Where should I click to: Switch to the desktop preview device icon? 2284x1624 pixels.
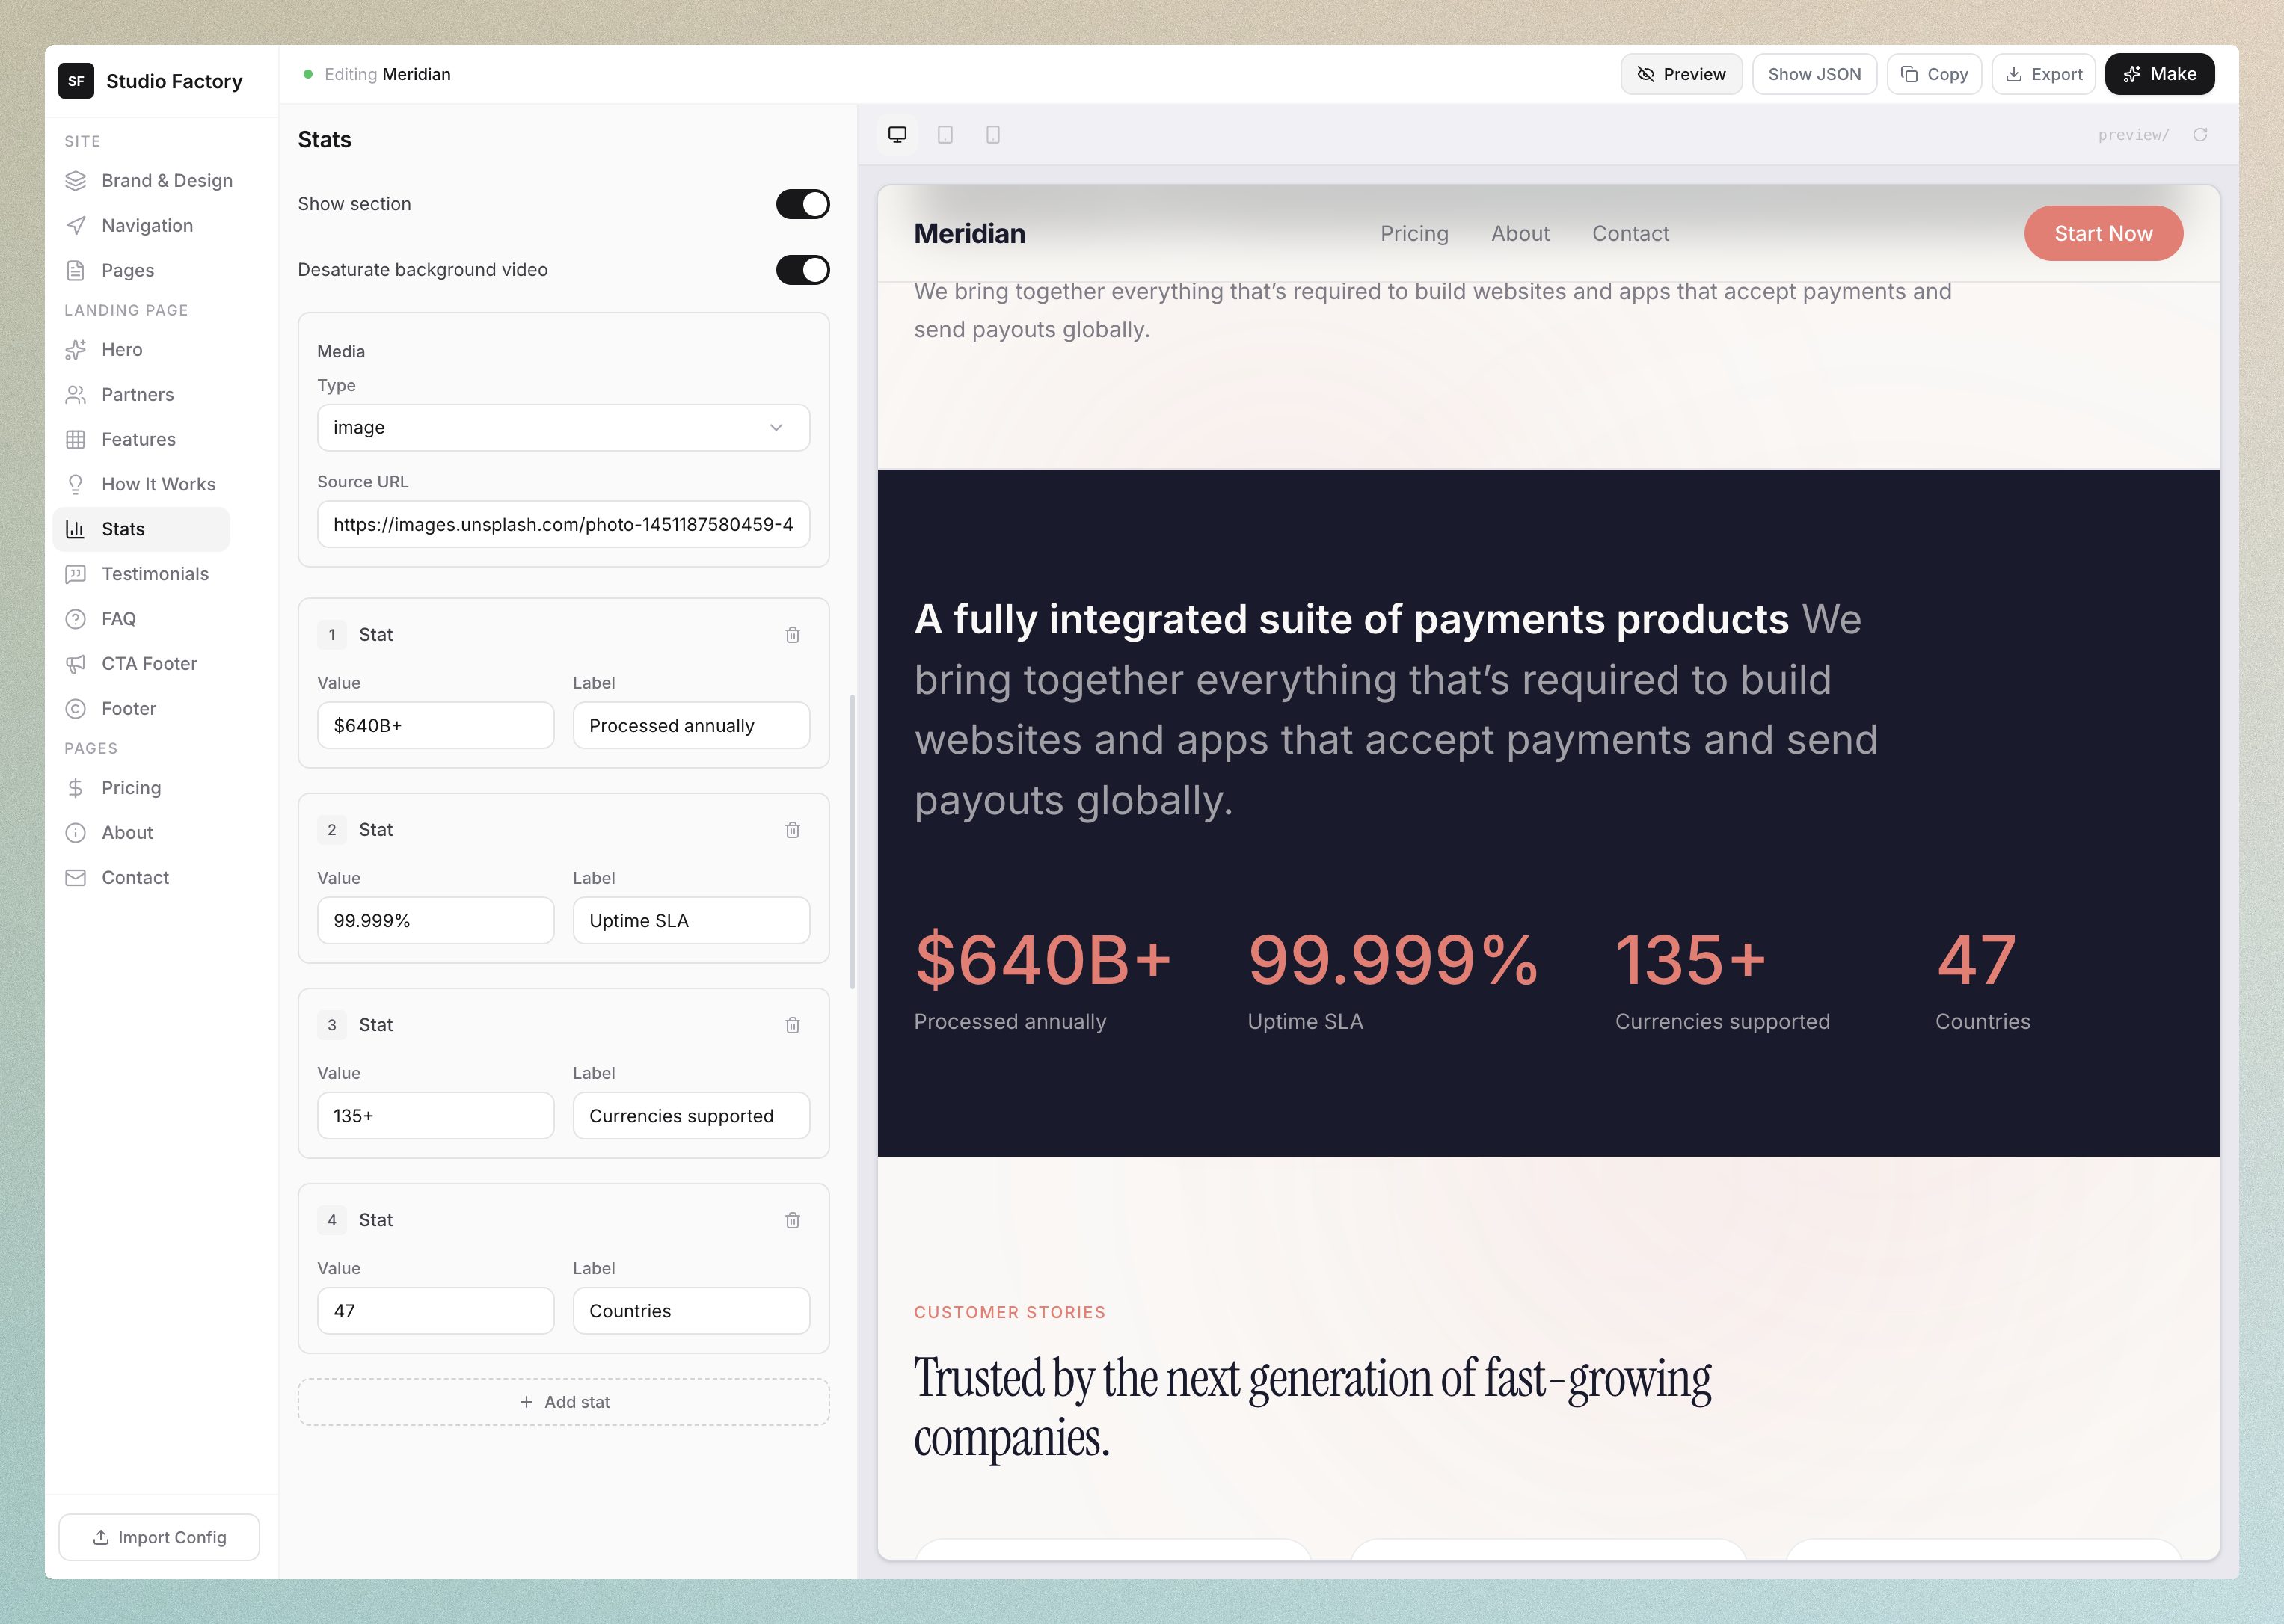pyautogui.click(x=897, y=135)
